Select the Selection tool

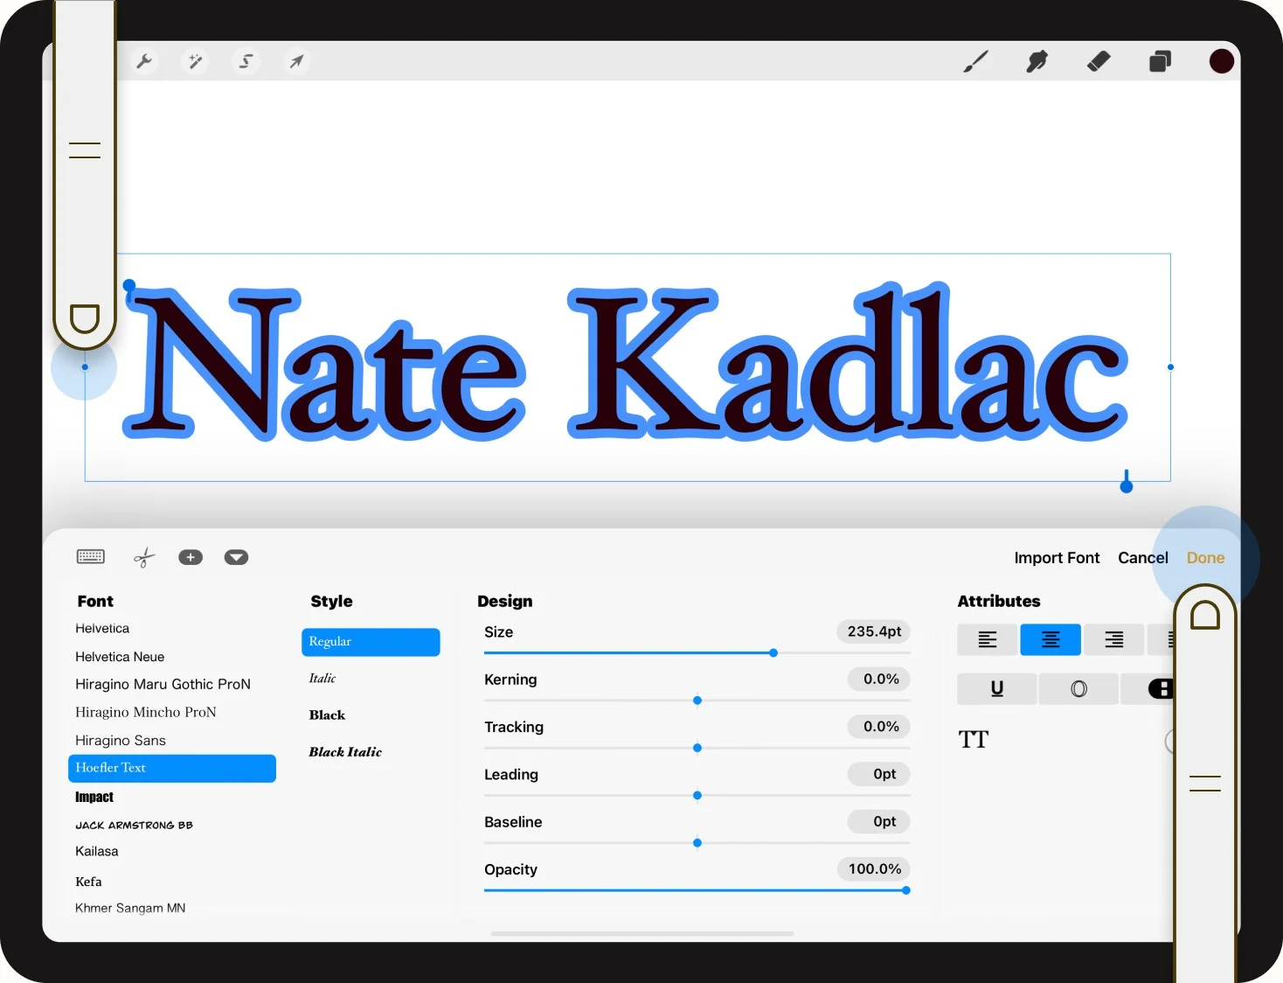click(x=246, y=61)
